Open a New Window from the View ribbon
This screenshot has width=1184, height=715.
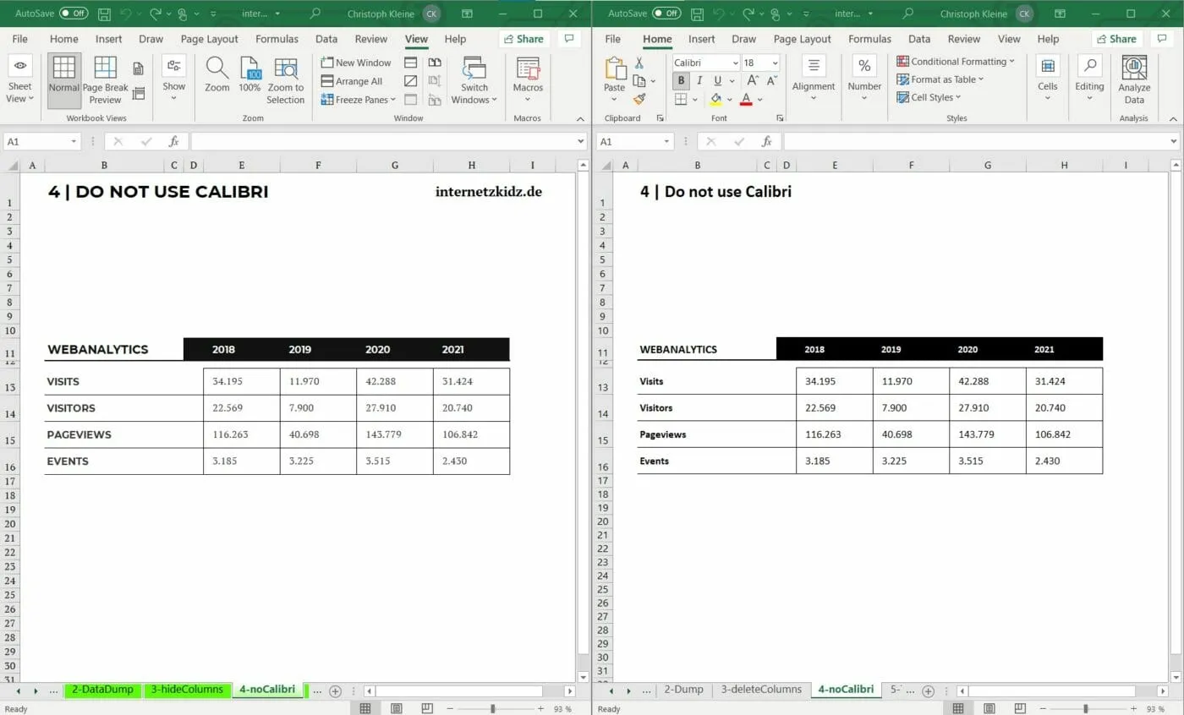click(355, 62)
